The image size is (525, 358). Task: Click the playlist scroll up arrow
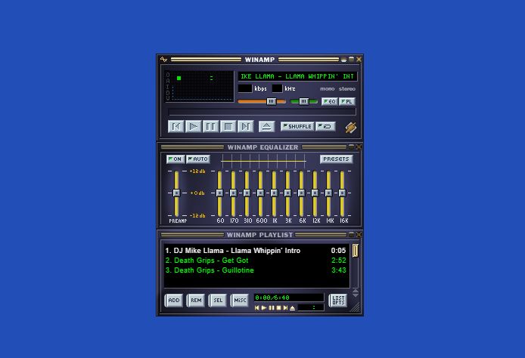click(x=356, y=291)
